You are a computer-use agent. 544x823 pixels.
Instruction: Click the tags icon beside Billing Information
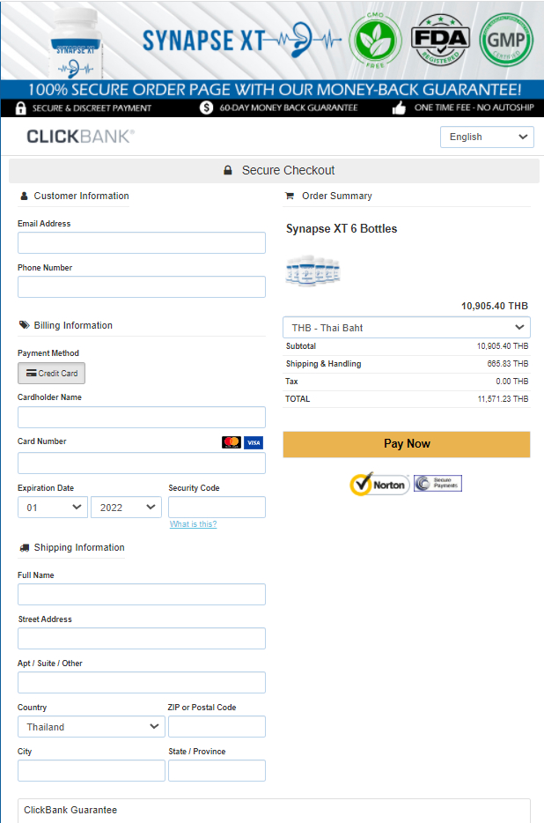tap(24, 325)
